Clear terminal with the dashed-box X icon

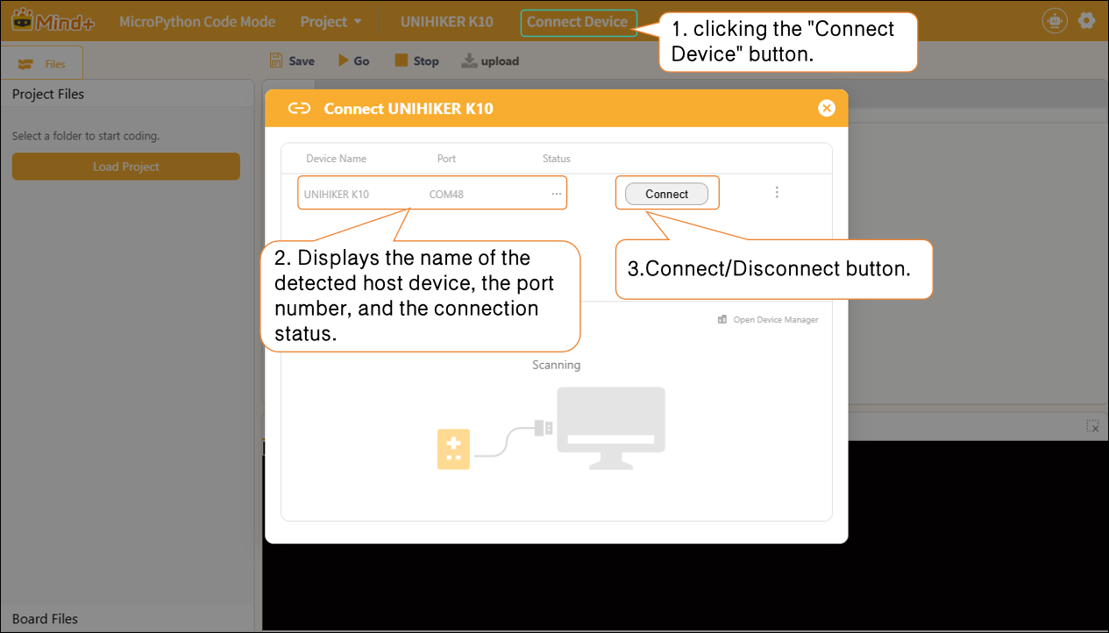click(1092, 426)
